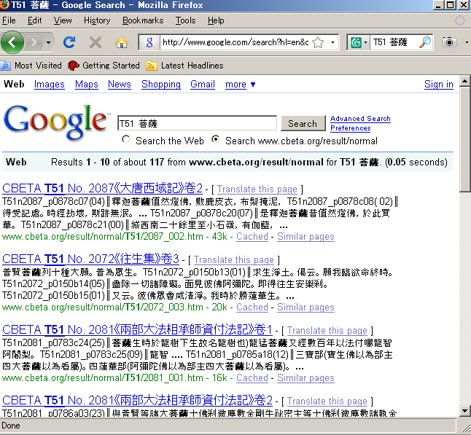Go to the Home page icon
This screenshot has width=471, height=435.
(122, 42)
